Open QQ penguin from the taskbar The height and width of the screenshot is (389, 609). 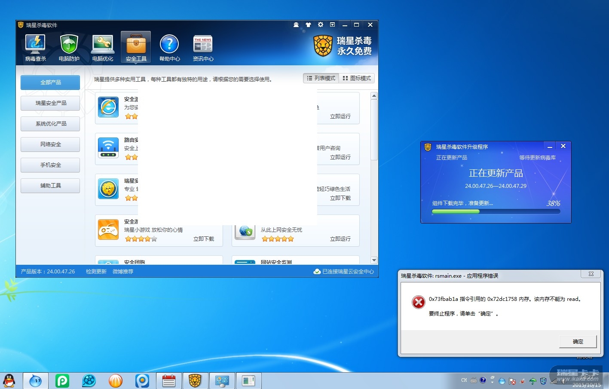tap(9, 381)
